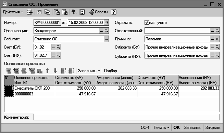Screen dimensions: 224x133
Task: Click the Основное средство column header
Action: [35, 78]
